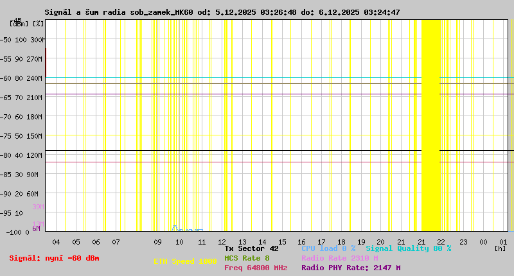This screenshot has width=514, height=276.
Task: Click the small blue CPU load bump near hour 10
Action: pos(175,228)
